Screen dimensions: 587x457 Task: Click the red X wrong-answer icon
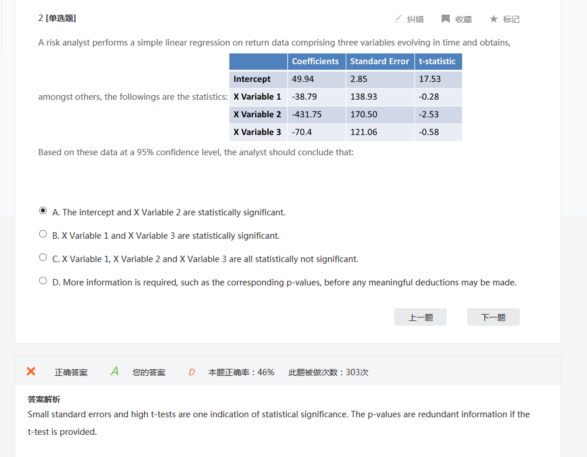[x=31, y=372]
